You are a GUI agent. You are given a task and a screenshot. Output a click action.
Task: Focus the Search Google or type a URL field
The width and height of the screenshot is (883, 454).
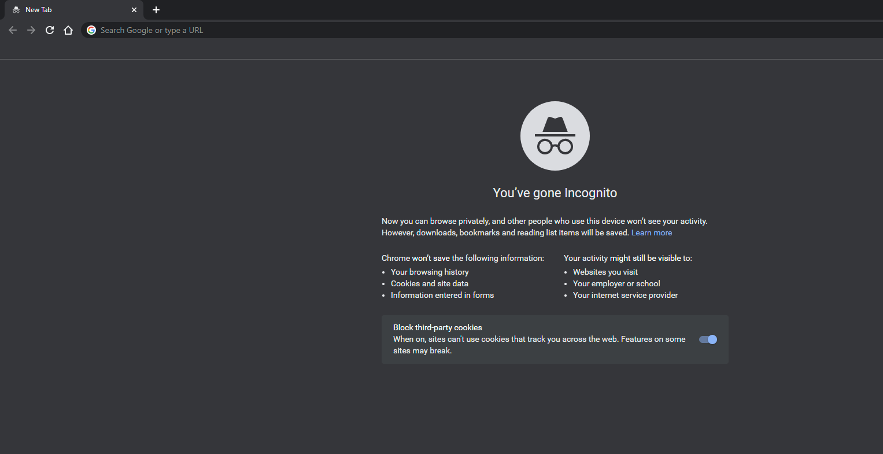click(482, 30)
